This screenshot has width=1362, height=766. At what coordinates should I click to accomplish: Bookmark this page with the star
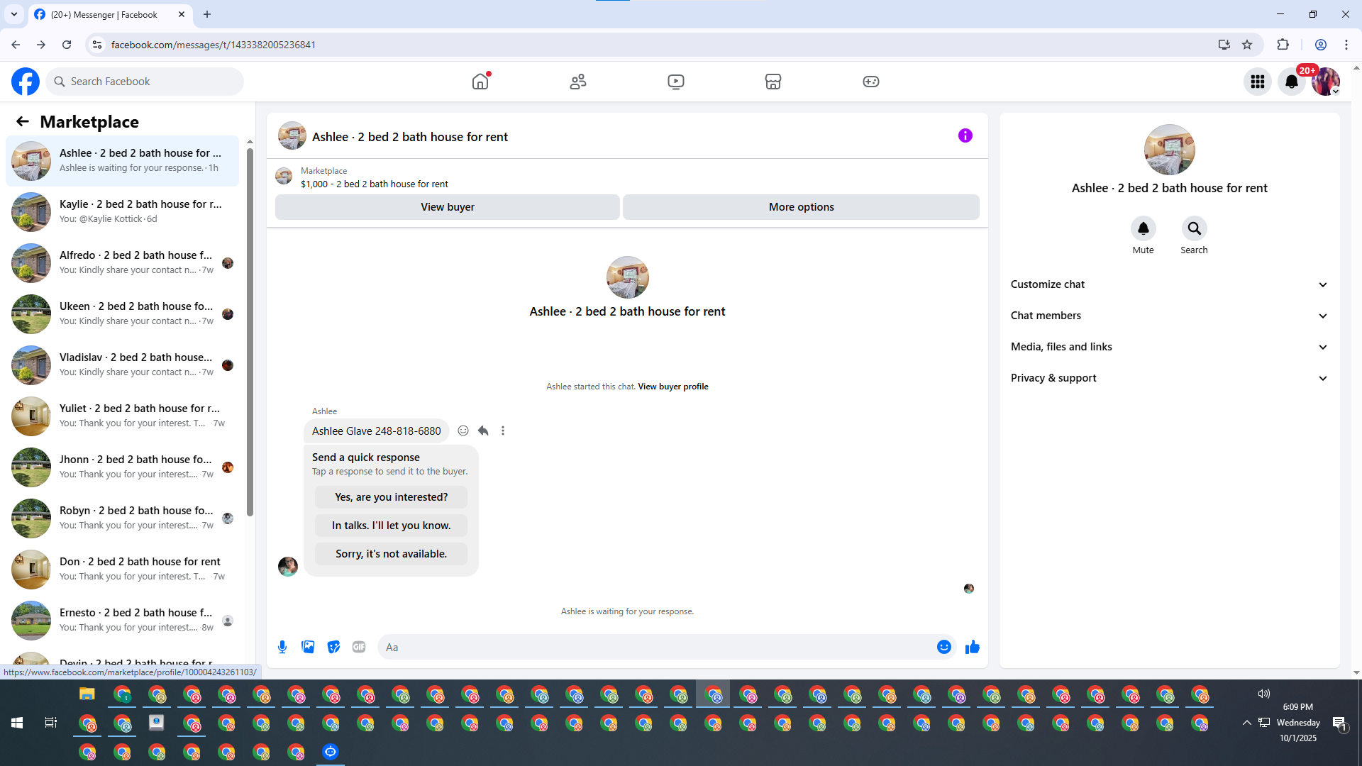(x=1247, y=45)
